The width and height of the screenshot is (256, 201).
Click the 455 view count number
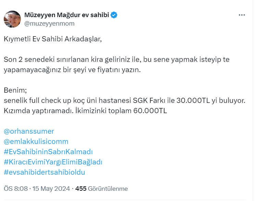(x=81, y=189)
